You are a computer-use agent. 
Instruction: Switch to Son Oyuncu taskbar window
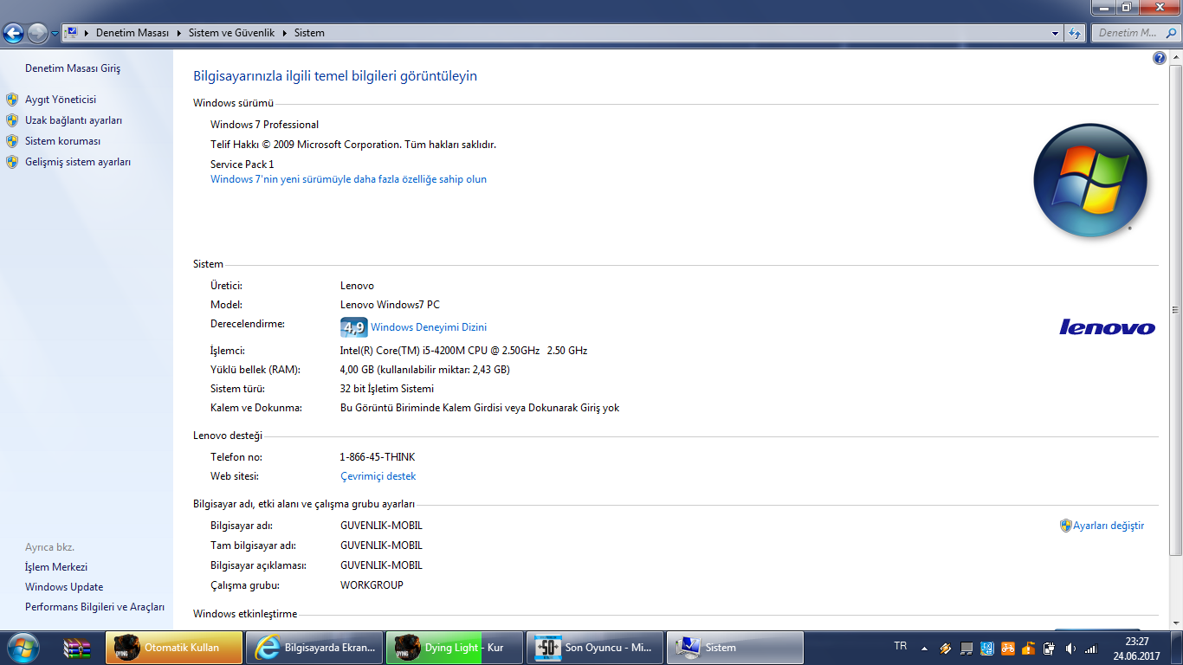[x=595, y=648]
